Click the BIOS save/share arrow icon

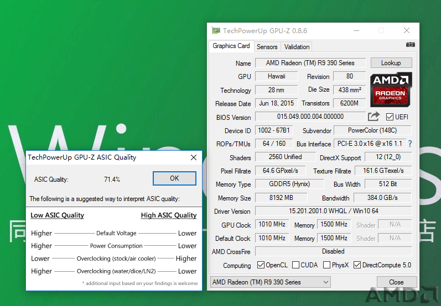[x=374, y=116]
